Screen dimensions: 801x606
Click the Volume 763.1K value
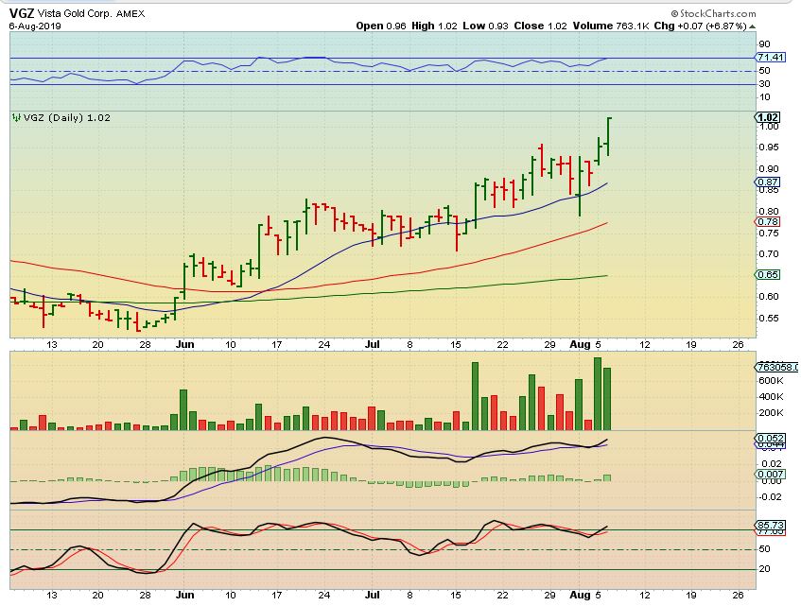click(611, 26)
